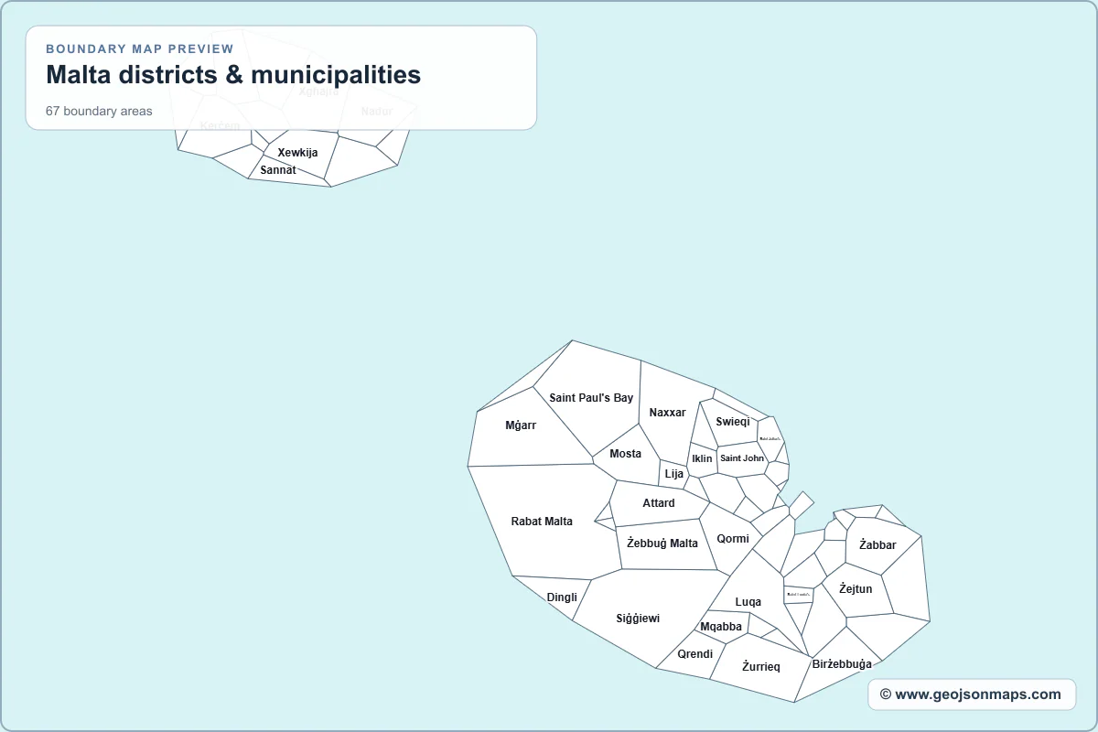Select the Qrendi boundary area

click(695, 654)
